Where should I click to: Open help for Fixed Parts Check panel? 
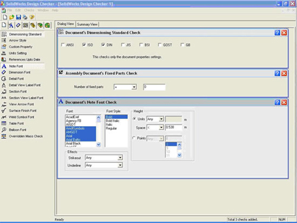pyautogui.click(x=277, y=73)
